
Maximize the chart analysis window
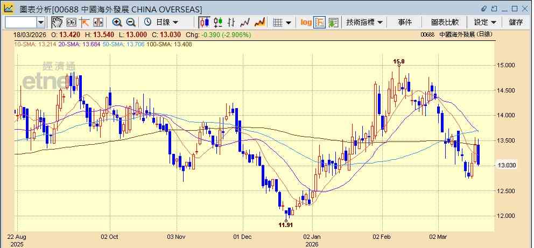point(515,9)
